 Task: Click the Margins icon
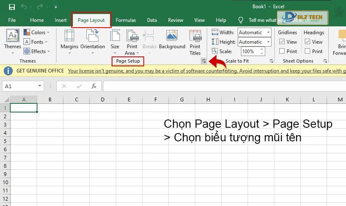[69, 36]
